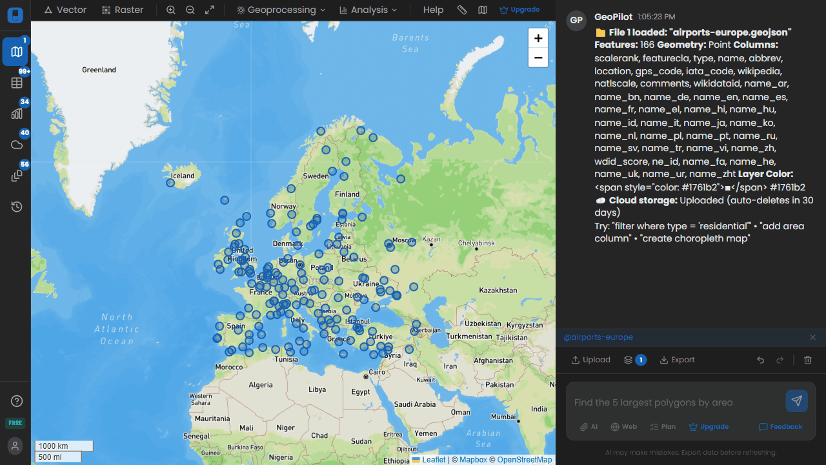The width and height of the screenshot is (826, 465).
Task: Undo the last action
Action: coord(761,360)
